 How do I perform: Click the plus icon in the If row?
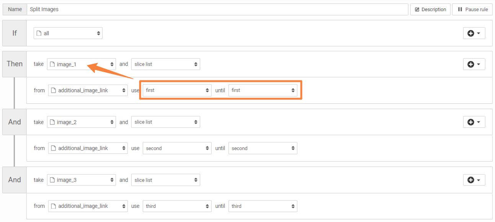point(472,33)
